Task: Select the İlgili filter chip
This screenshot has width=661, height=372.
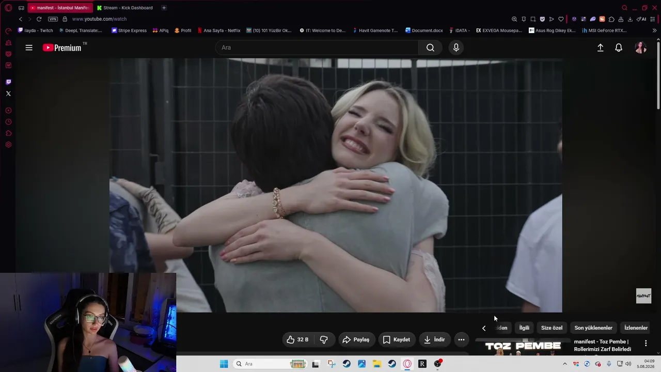Action: point(524,328)
